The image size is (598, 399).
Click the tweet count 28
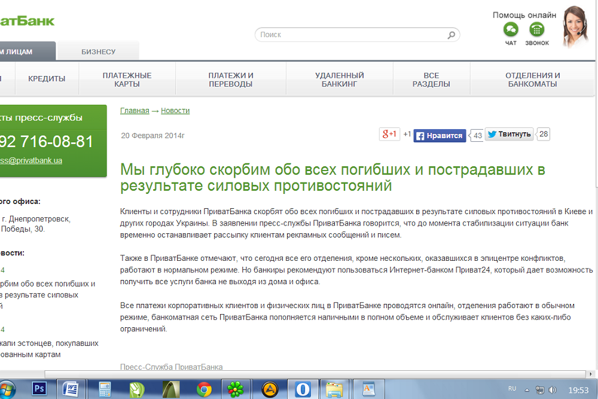pyautogui.click(x=543, y=134)
